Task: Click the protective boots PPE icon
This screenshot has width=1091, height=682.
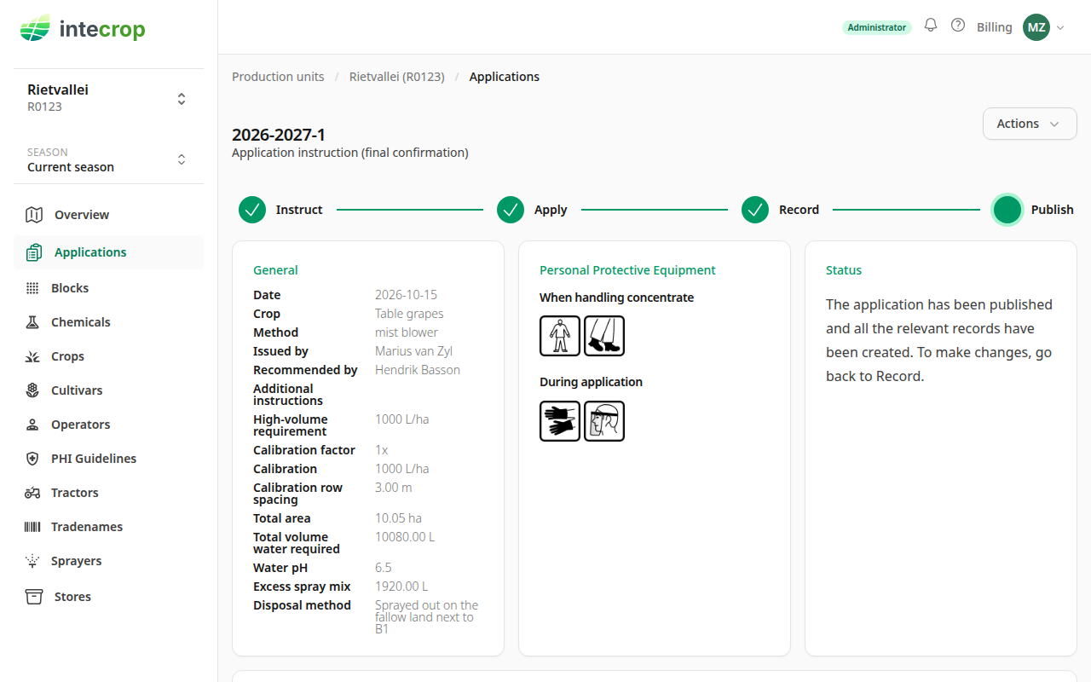Action: [604, 336]
